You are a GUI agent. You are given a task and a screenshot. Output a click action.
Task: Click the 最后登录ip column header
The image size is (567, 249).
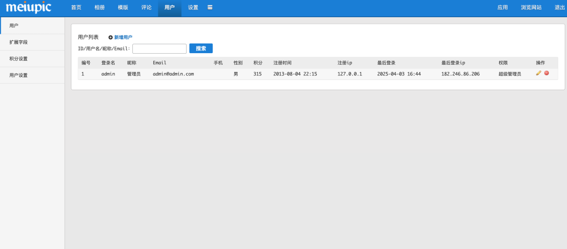point(453,63)
